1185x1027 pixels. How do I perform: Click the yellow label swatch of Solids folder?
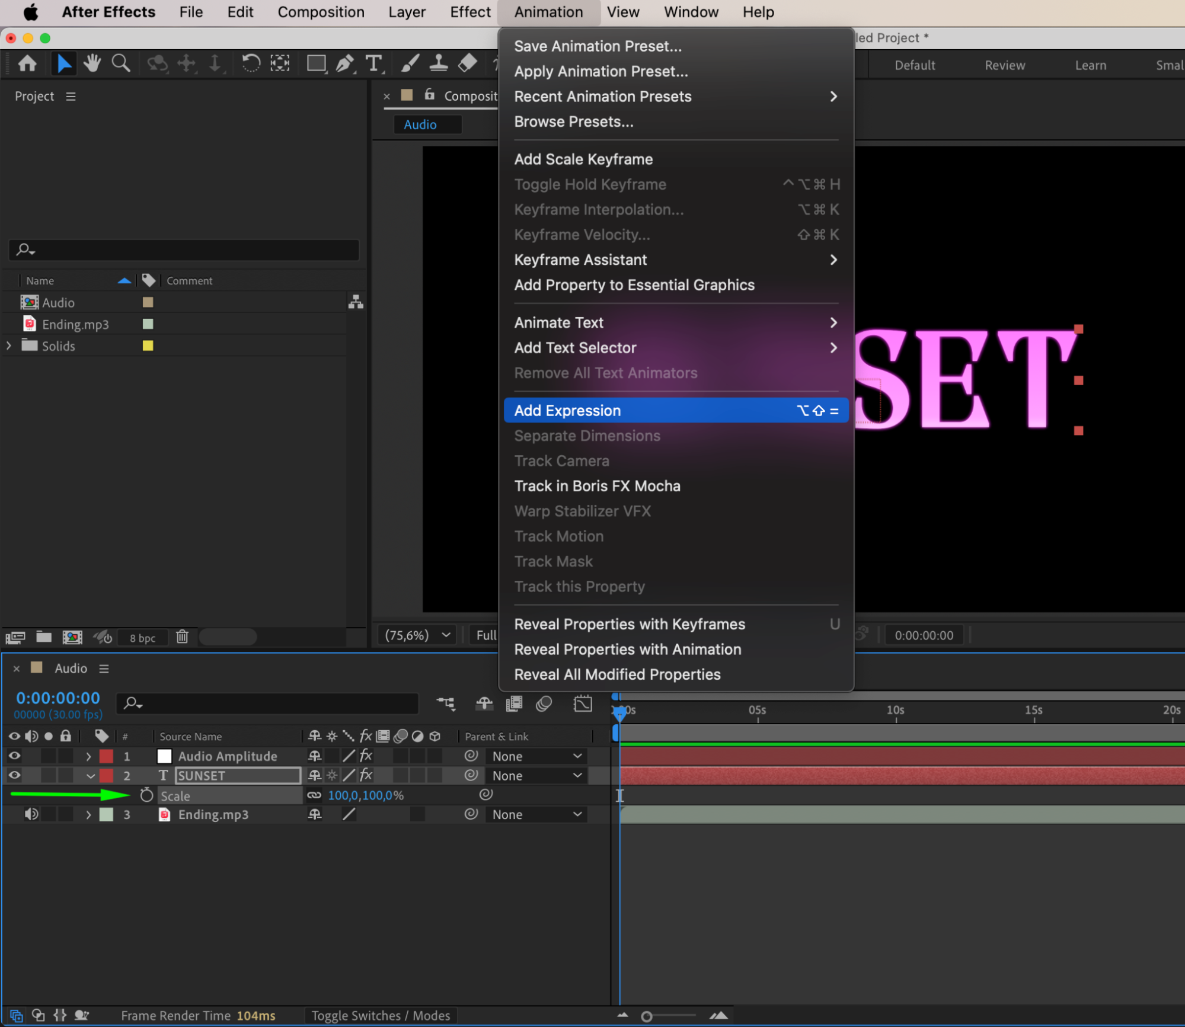(148, 345)
